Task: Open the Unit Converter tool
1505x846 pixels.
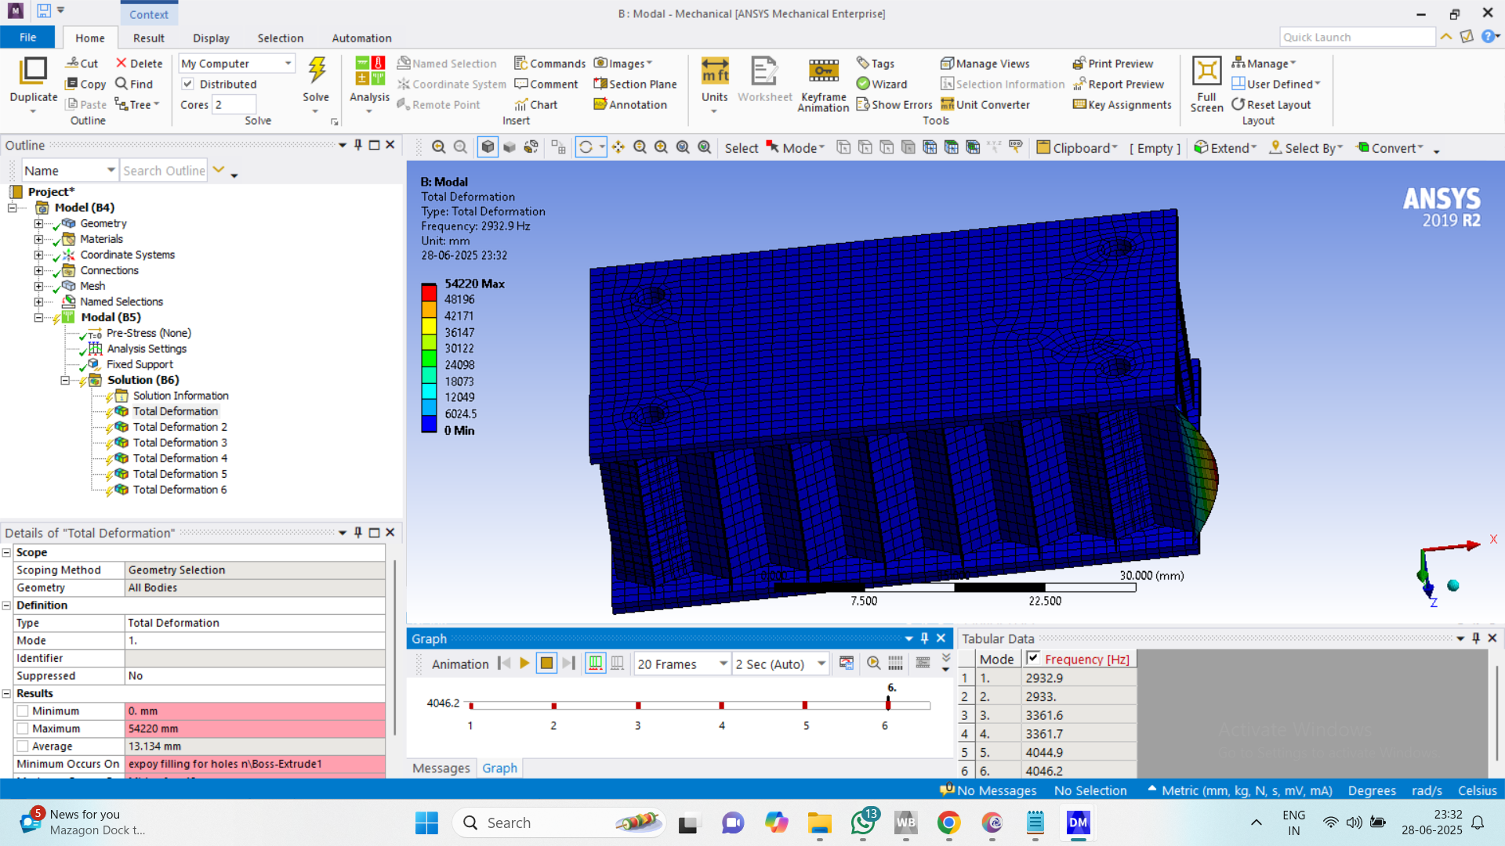Action: tap(985, 104)
